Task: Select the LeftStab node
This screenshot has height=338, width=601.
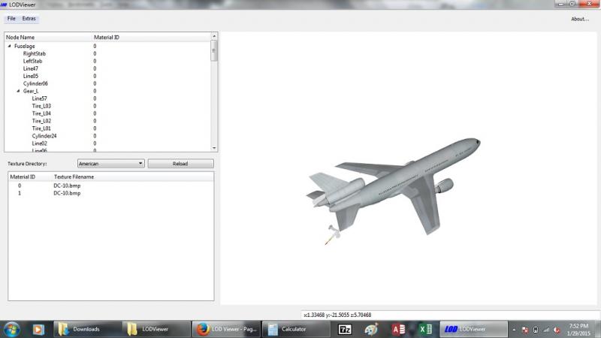Action: pyautogui.click(x=32, y=61)
